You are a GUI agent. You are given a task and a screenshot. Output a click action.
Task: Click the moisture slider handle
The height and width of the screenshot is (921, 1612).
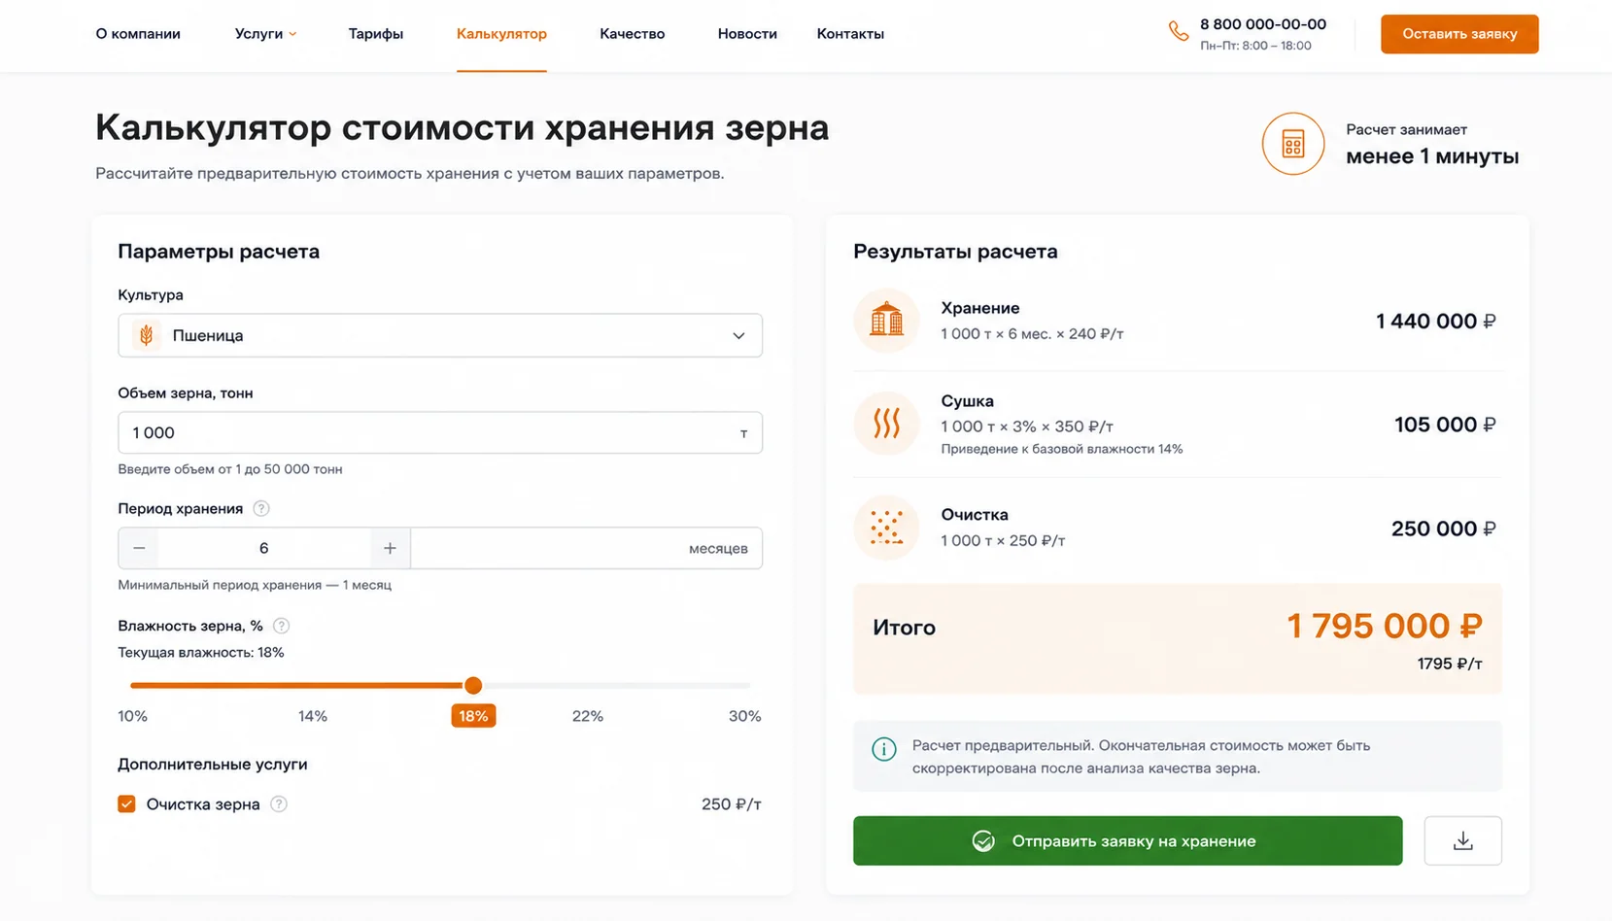(473, 685)
